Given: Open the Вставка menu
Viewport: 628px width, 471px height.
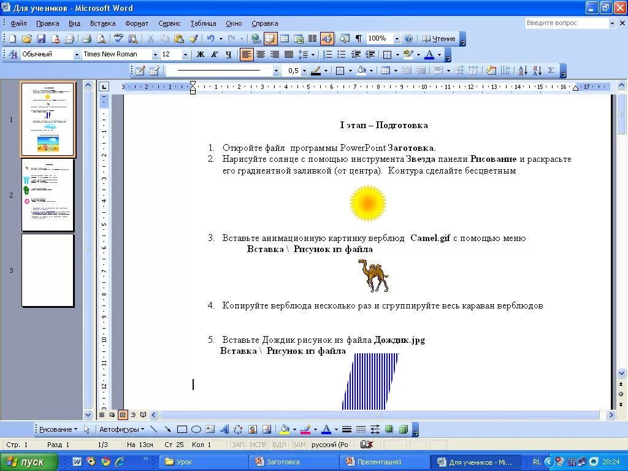Looking at the screenshot, I should [x=102, y=23].
